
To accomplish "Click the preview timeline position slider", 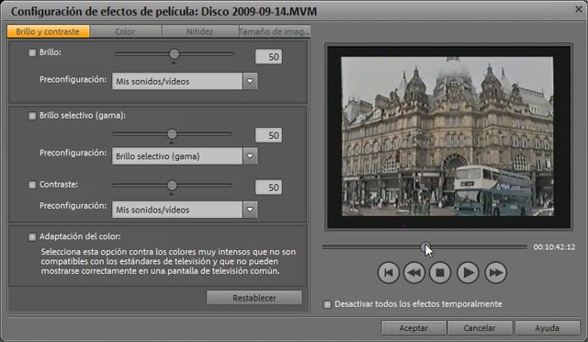I will (424, 247).
